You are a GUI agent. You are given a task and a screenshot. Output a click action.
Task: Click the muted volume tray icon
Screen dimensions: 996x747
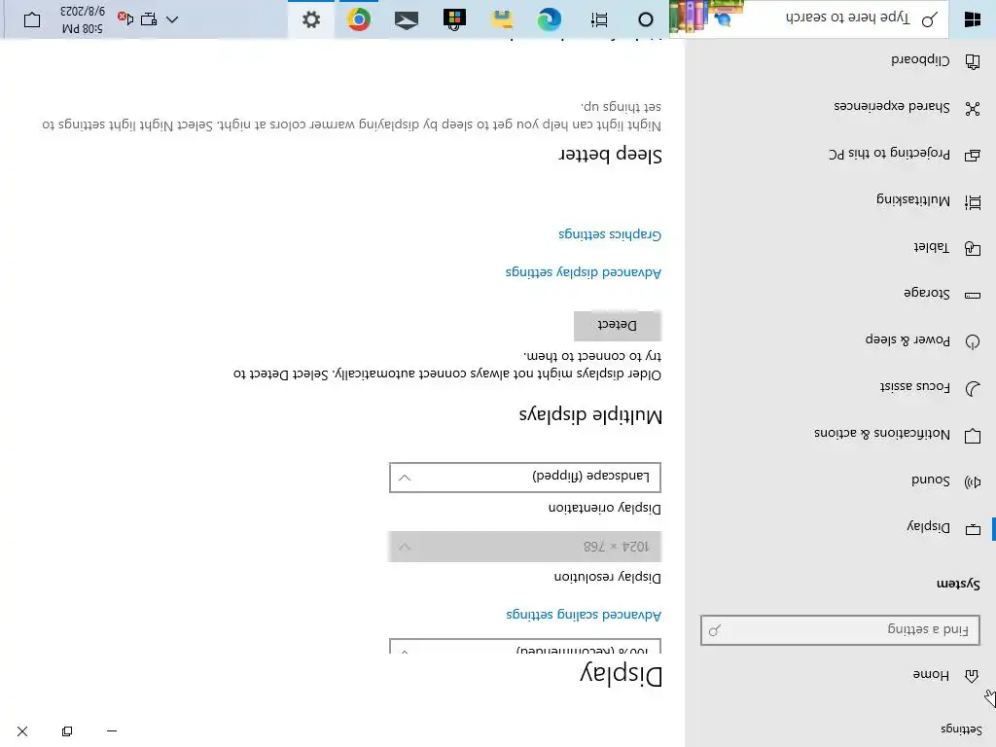[x=125, y=19]
